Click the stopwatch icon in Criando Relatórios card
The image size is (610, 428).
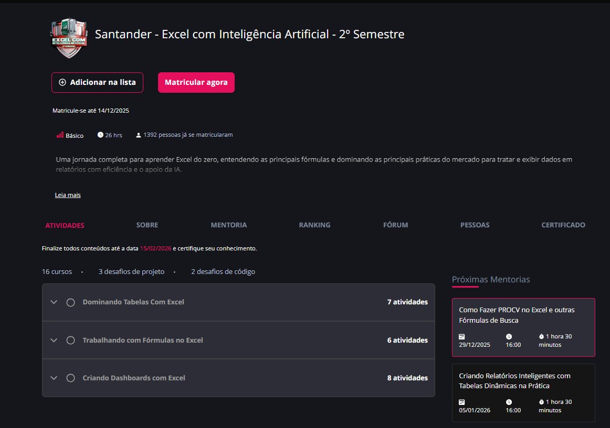[x=541, y=402]
